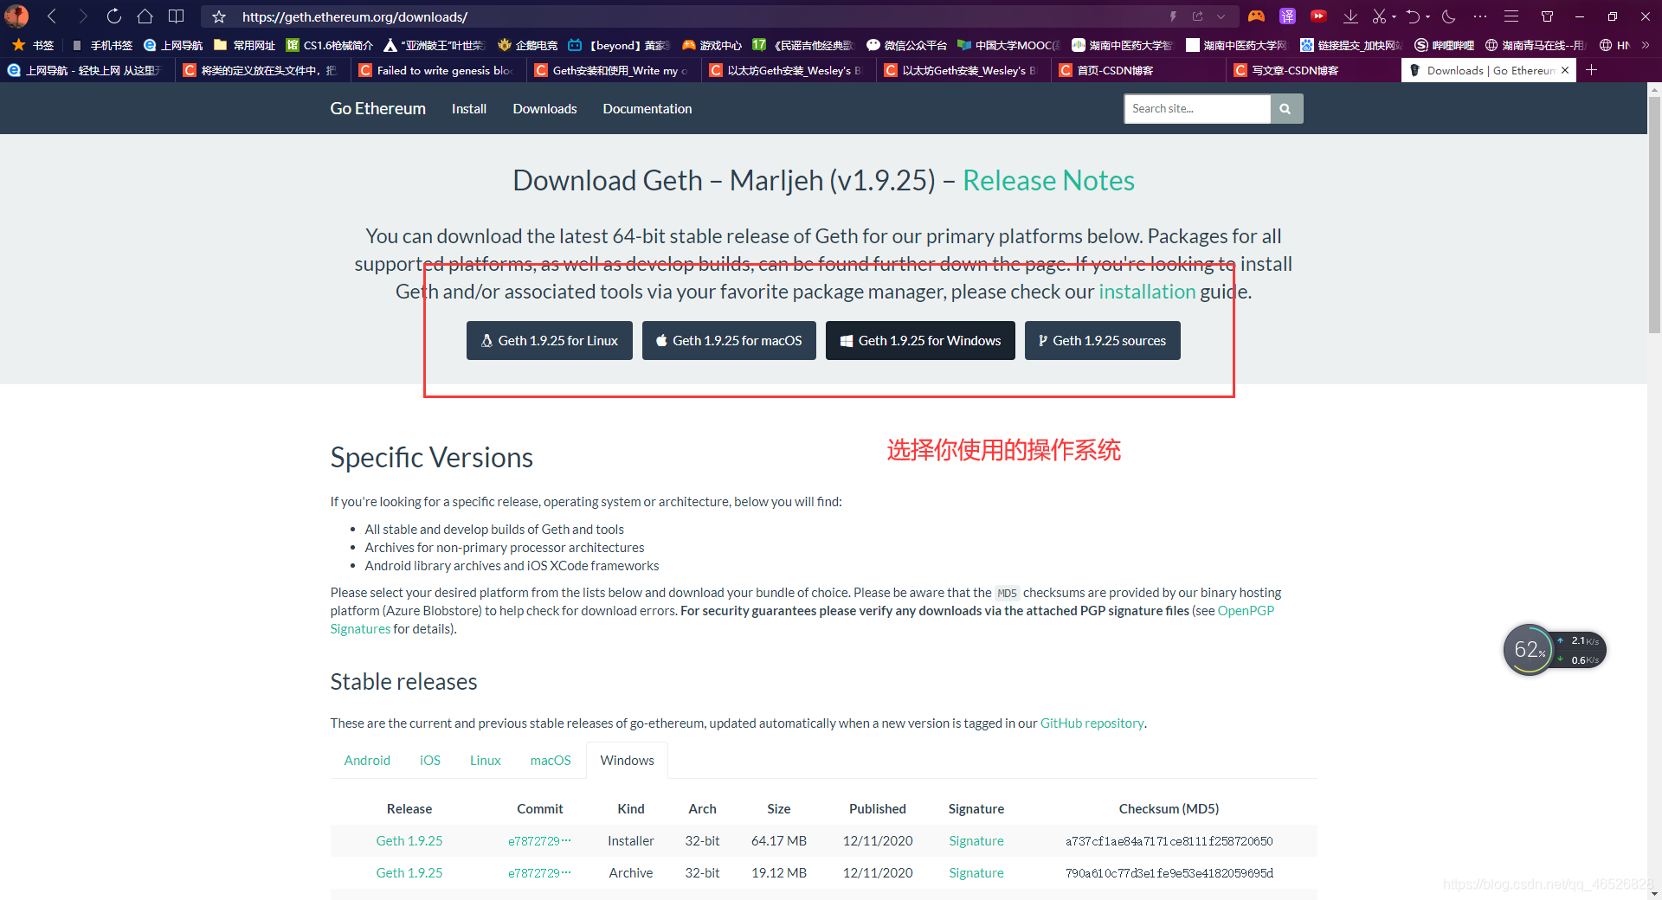Open the three-dots more tools menu
Image resolution: width=1662 pixels, height=900 pixels.
click(1480, 16)
